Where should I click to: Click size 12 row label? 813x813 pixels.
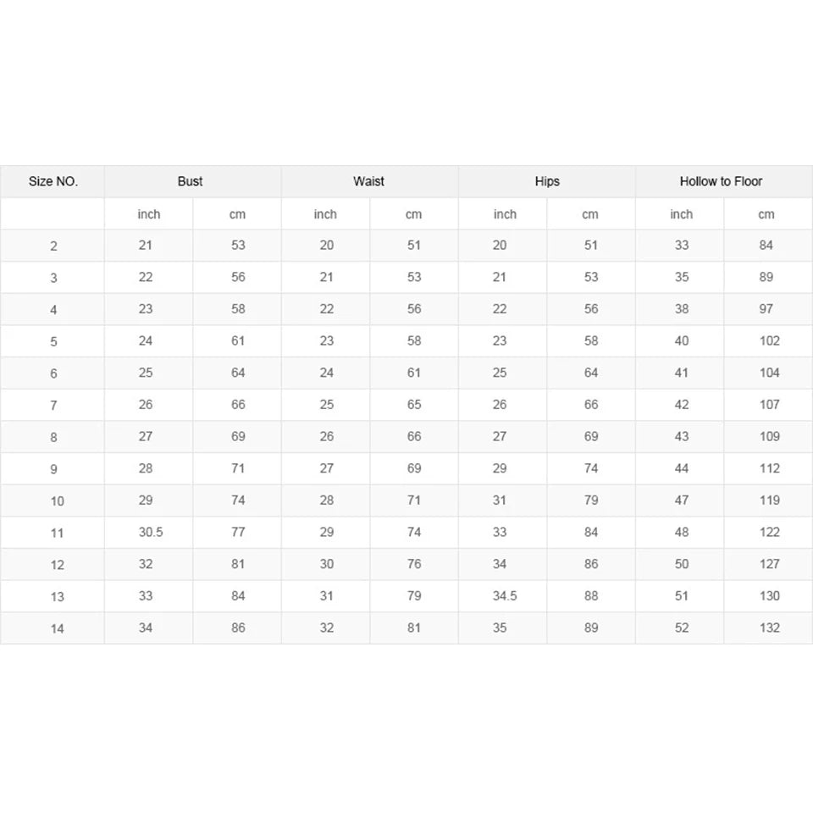pos(57,565)
